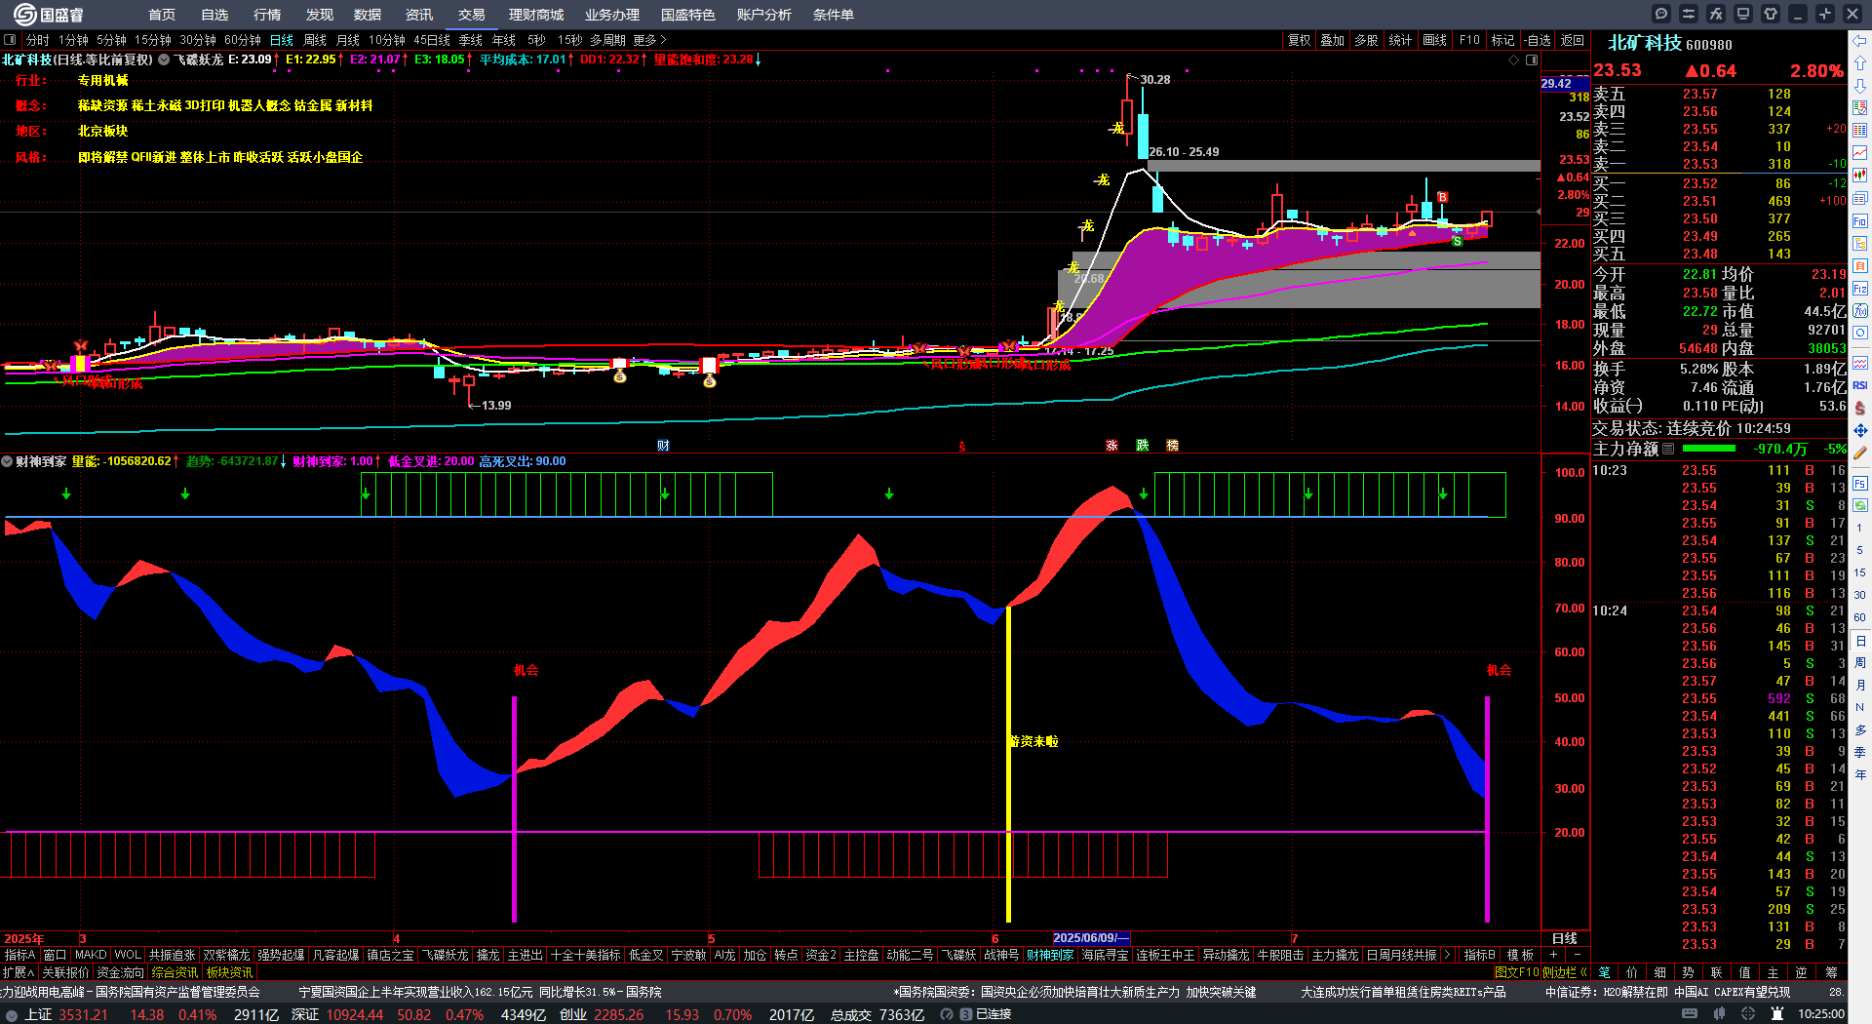Viewport: 1872px width, 1024px height.
Task: Toggle the 筹 chip-distribution view button
Action: 1831,972
